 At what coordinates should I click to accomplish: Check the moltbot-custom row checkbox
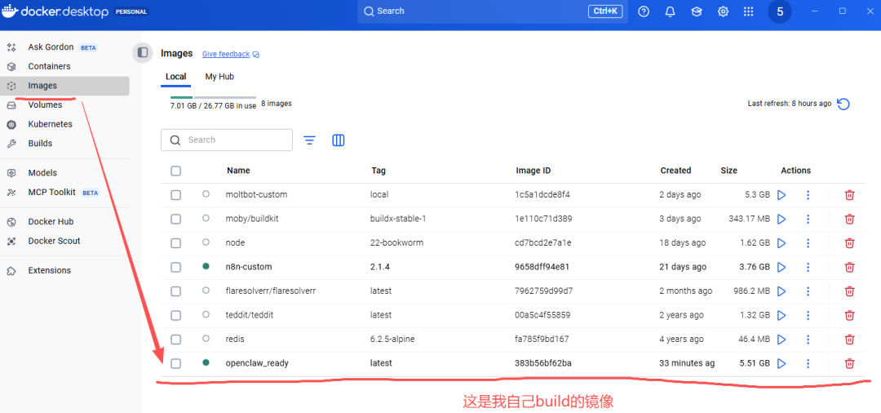click(x=176, y=195)
